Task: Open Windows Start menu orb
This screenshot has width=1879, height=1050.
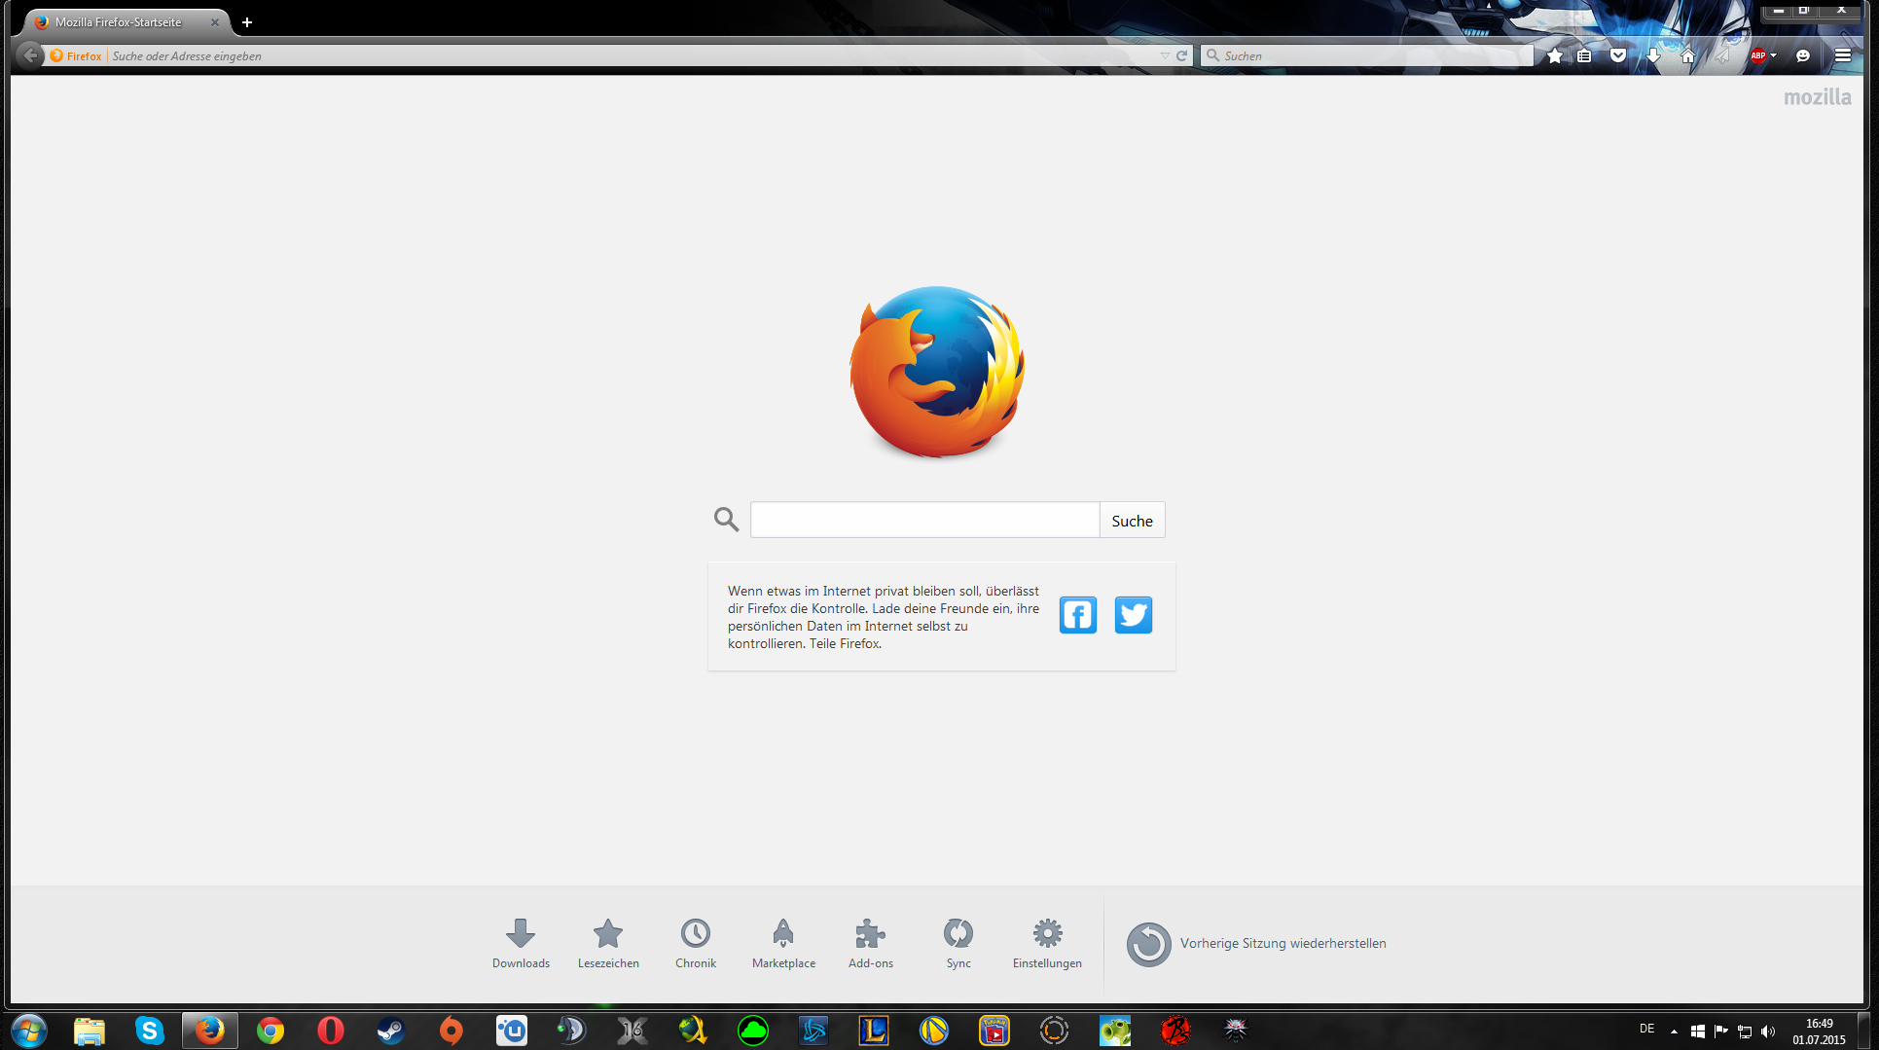Action: click(29, 1030)
